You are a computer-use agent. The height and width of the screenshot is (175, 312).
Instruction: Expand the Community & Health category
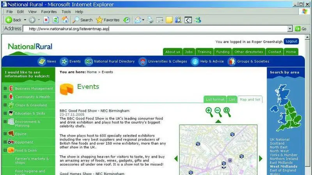click(5, 97)
